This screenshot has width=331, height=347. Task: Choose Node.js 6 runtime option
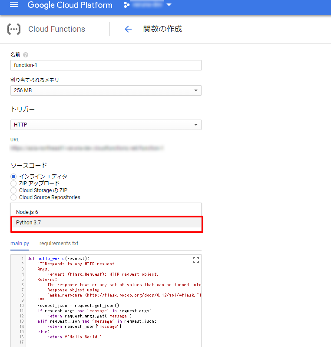point(106,212)
